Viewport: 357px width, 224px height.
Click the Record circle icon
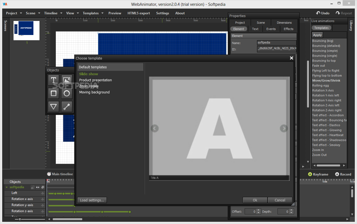(x=337, y=174)
